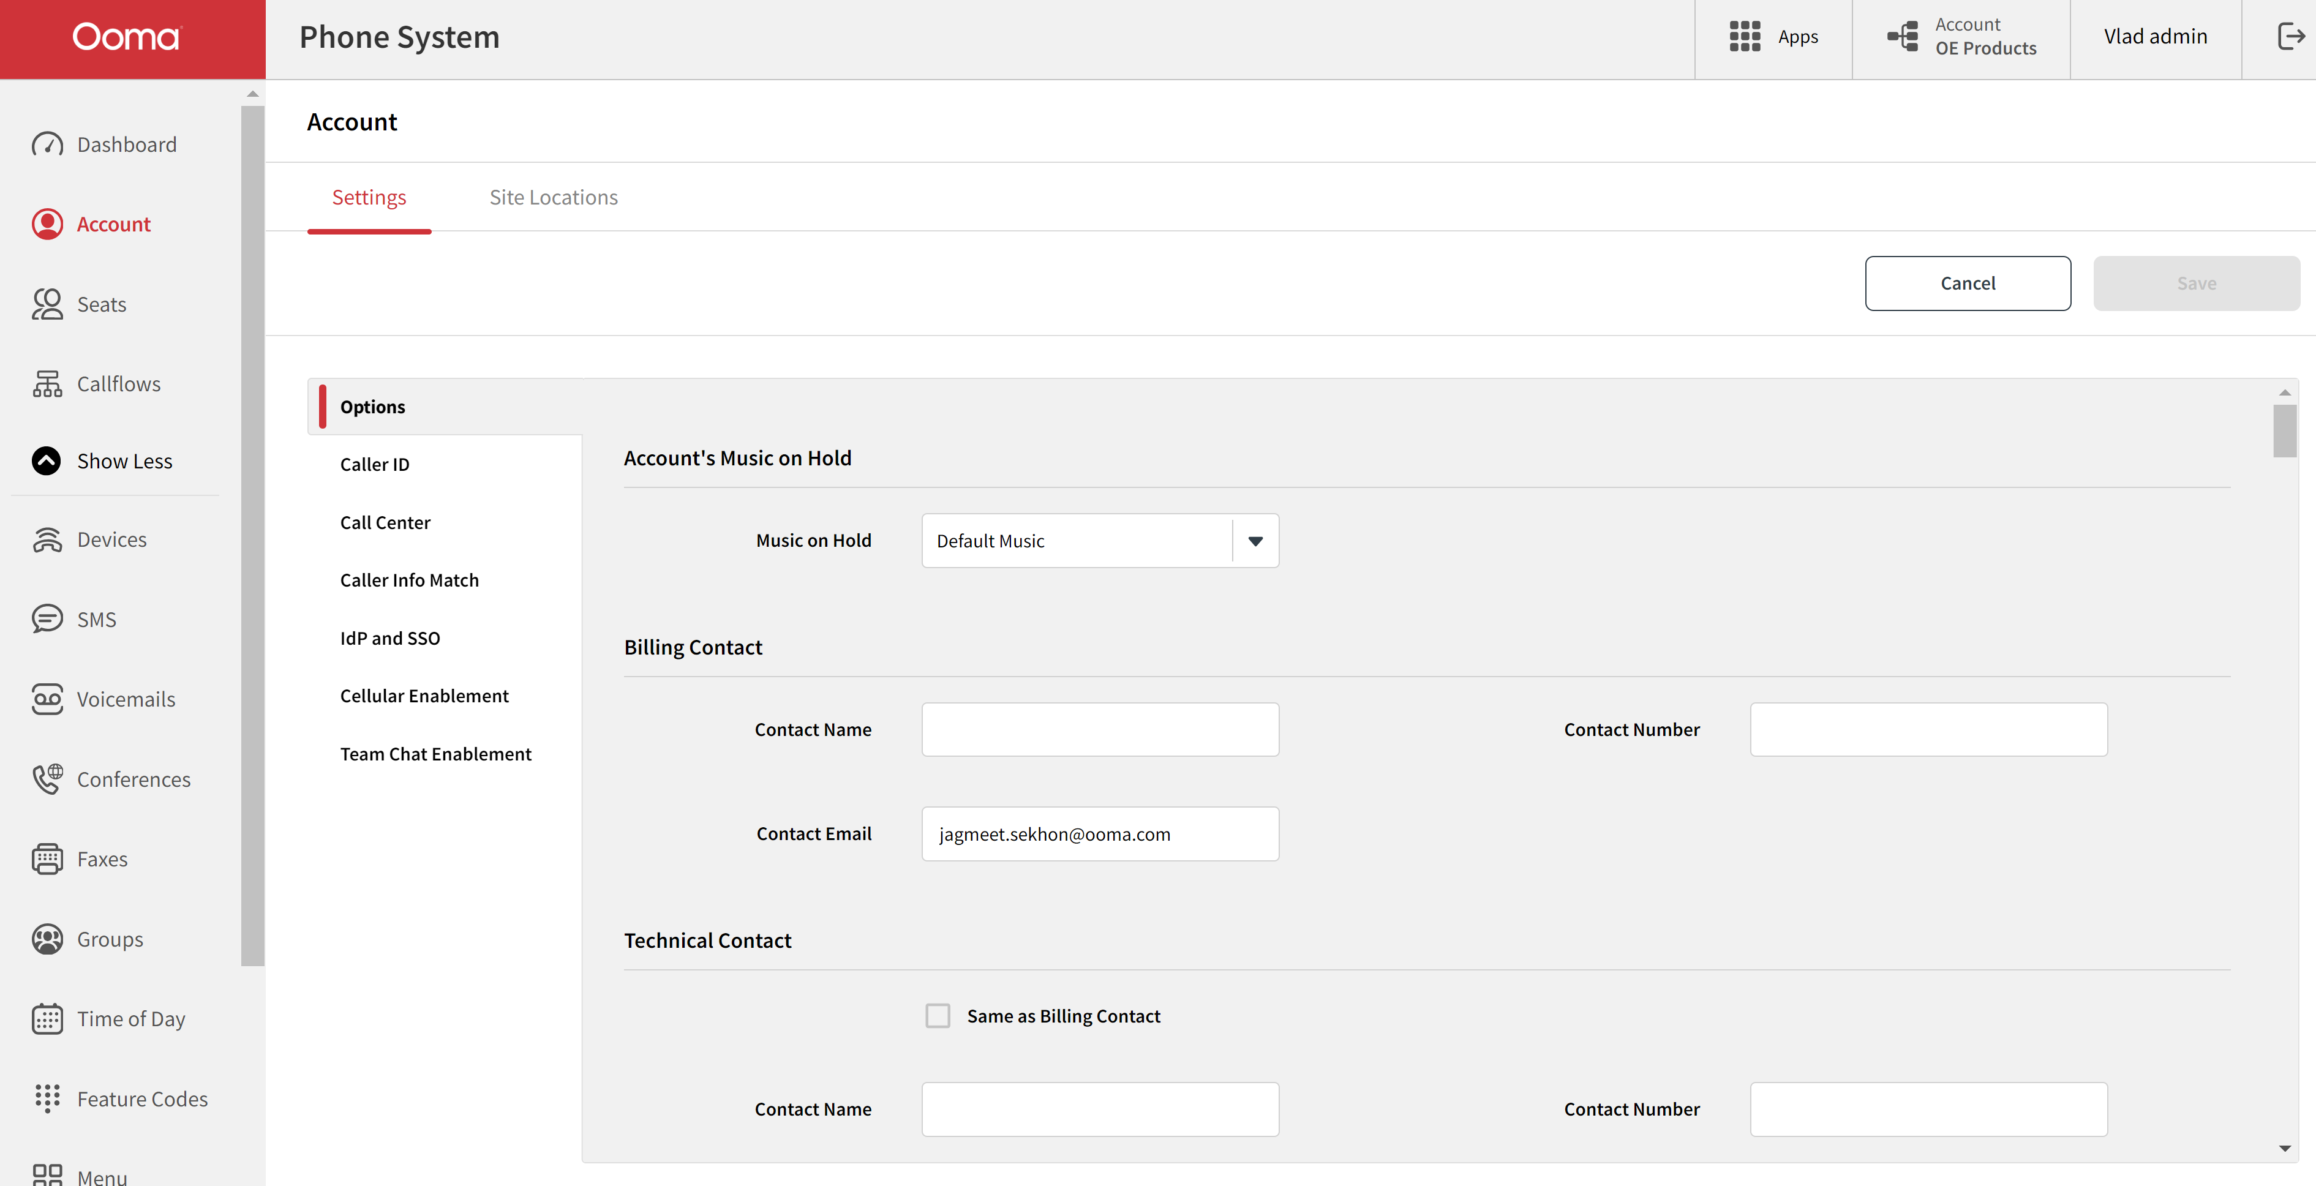This screenshot has height=1186, width=2316.
Task: Switch to the Site Locations tab
Action: pos(553,198)
